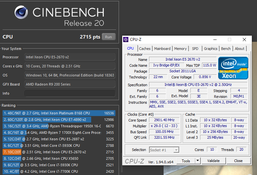Image resolution: width=257 pixels, height=175 pixels.
Task: Run the Cinebench CPU benchmark
Action: click(x=108, y=37)
